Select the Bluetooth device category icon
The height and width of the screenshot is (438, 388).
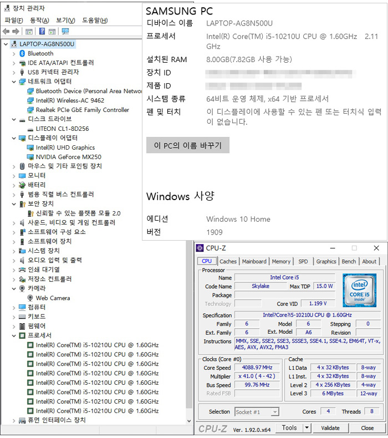[x=22, y=53]
